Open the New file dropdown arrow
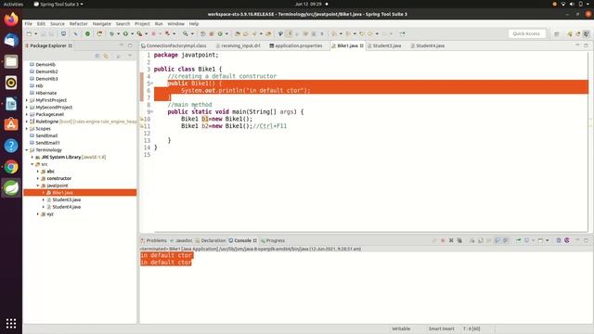This screenshot has height=334, width=594. pyautogui.click(x=35, y=33)
